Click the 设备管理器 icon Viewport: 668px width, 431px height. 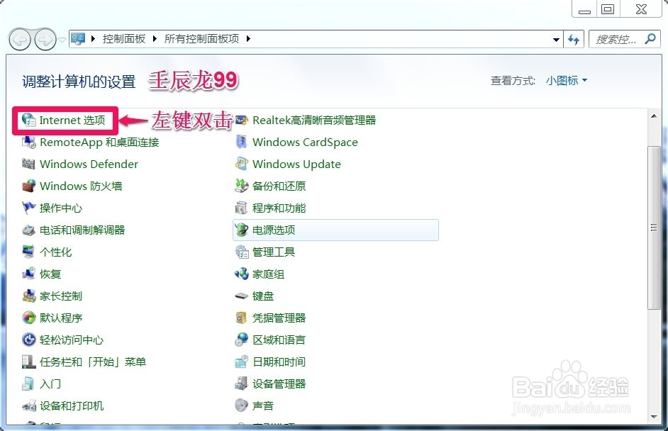tap(242, 384)
